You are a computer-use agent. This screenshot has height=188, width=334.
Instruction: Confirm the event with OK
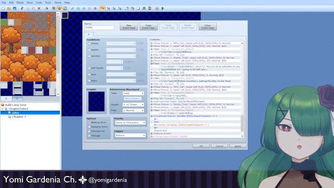pyautogui.click(x=201, y=146)
